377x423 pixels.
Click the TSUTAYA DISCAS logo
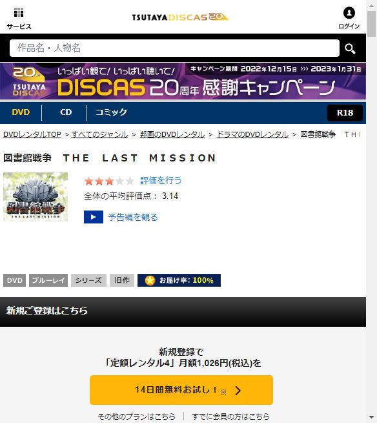[180, 17]
